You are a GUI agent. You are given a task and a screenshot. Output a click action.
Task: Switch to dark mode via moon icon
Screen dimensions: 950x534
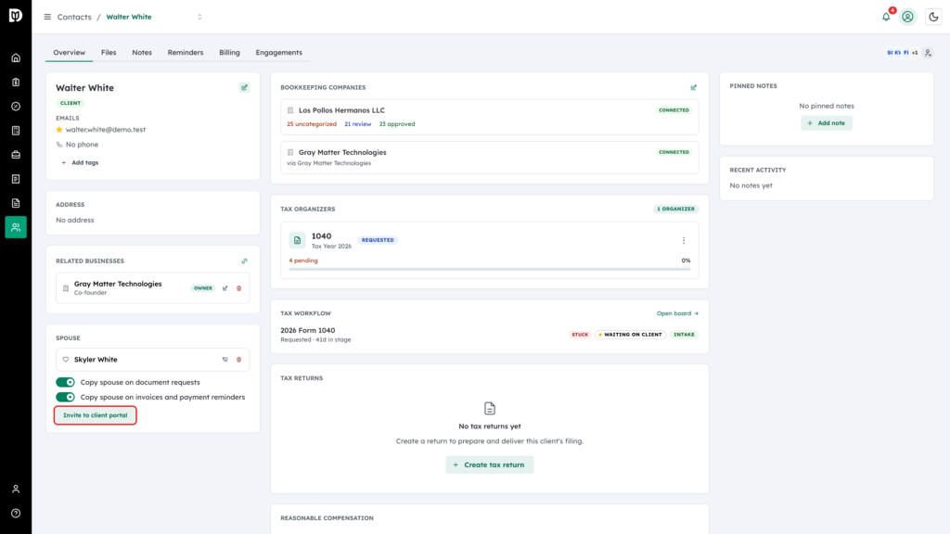tap(933, 17)
